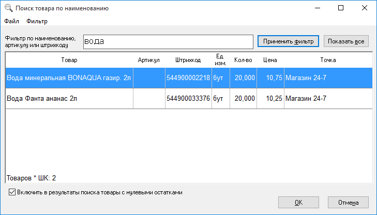Sort by the Цена column header

(270, 60)
